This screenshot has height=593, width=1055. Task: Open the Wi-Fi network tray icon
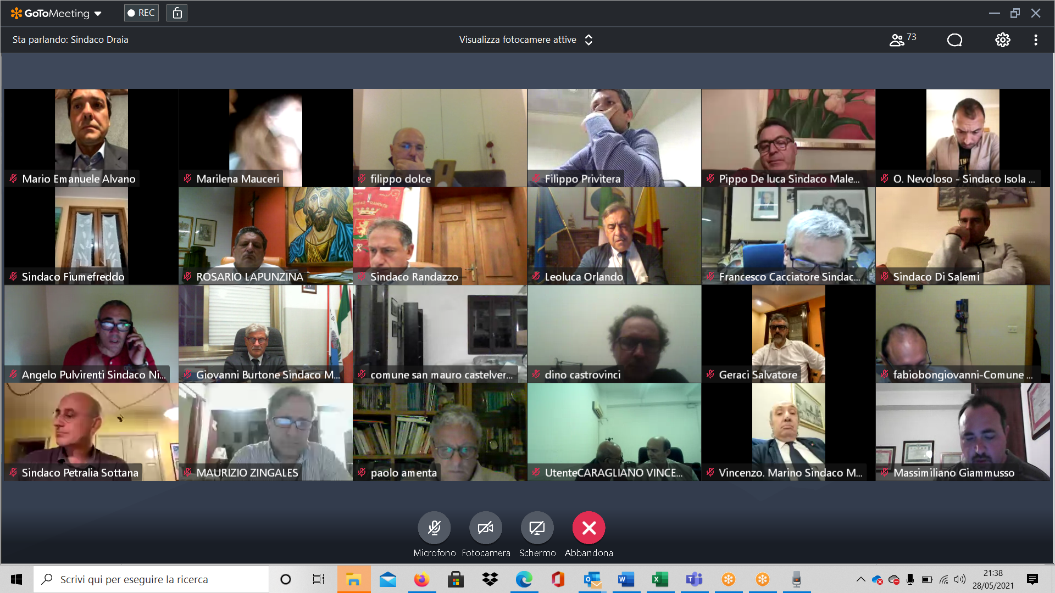point(943,579)
